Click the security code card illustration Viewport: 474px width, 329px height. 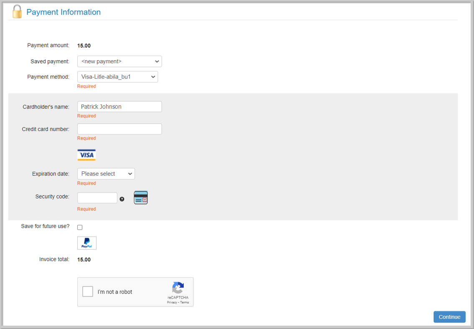point(141,197)
